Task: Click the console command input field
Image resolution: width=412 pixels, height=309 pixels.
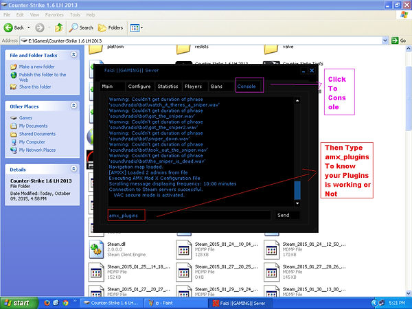Action: click(x=190, y=215)
